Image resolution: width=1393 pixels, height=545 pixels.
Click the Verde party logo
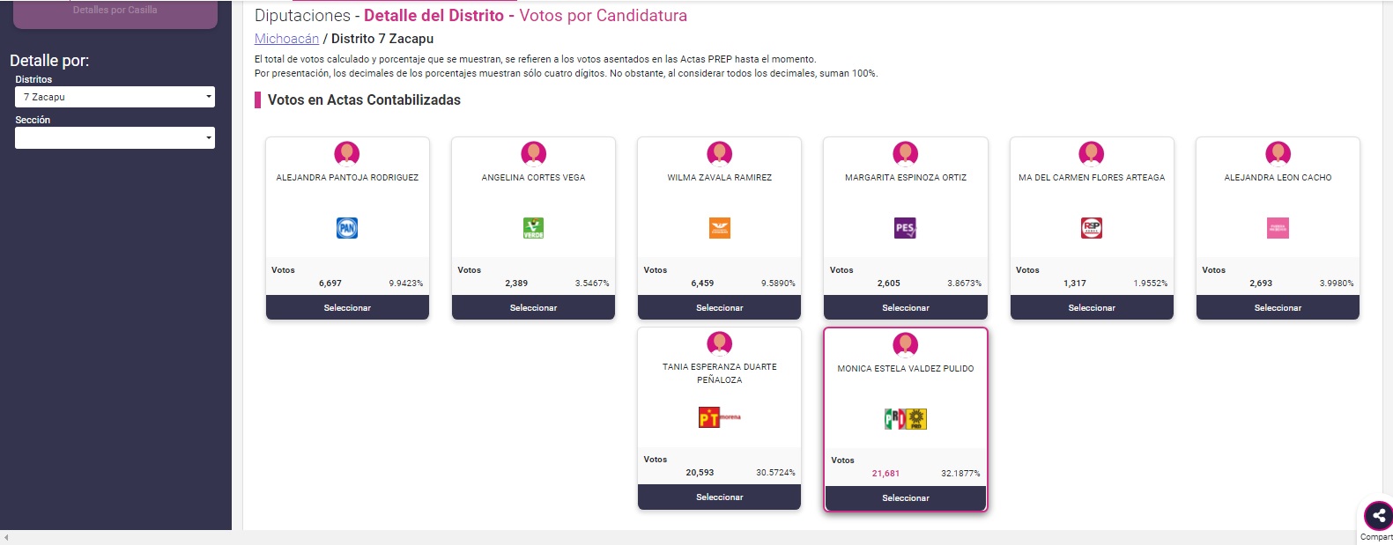(x=533, y=228)
